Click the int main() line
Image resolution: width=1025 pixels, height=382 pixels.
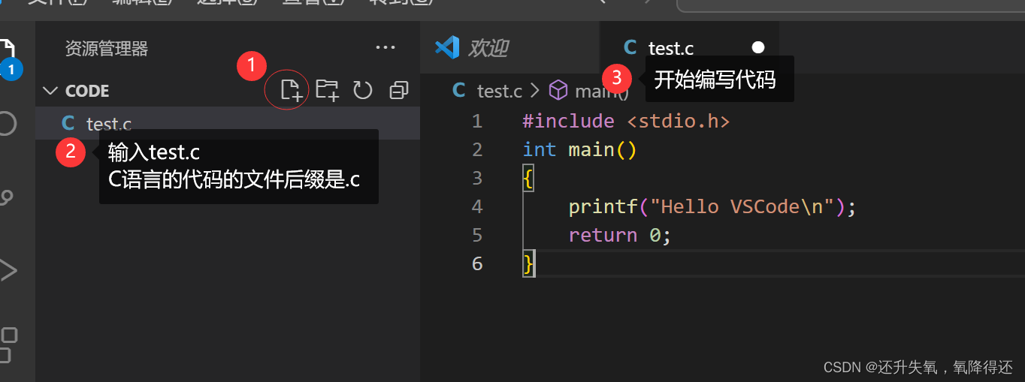579,149
